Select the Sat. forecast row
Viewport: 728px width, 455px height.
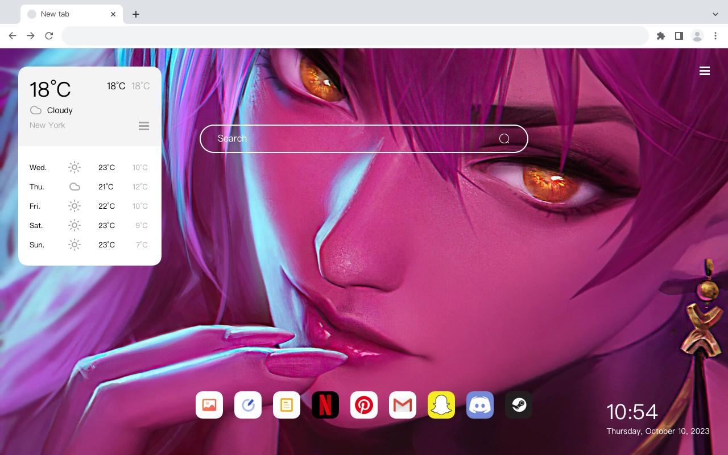click(x=89, y=225)
